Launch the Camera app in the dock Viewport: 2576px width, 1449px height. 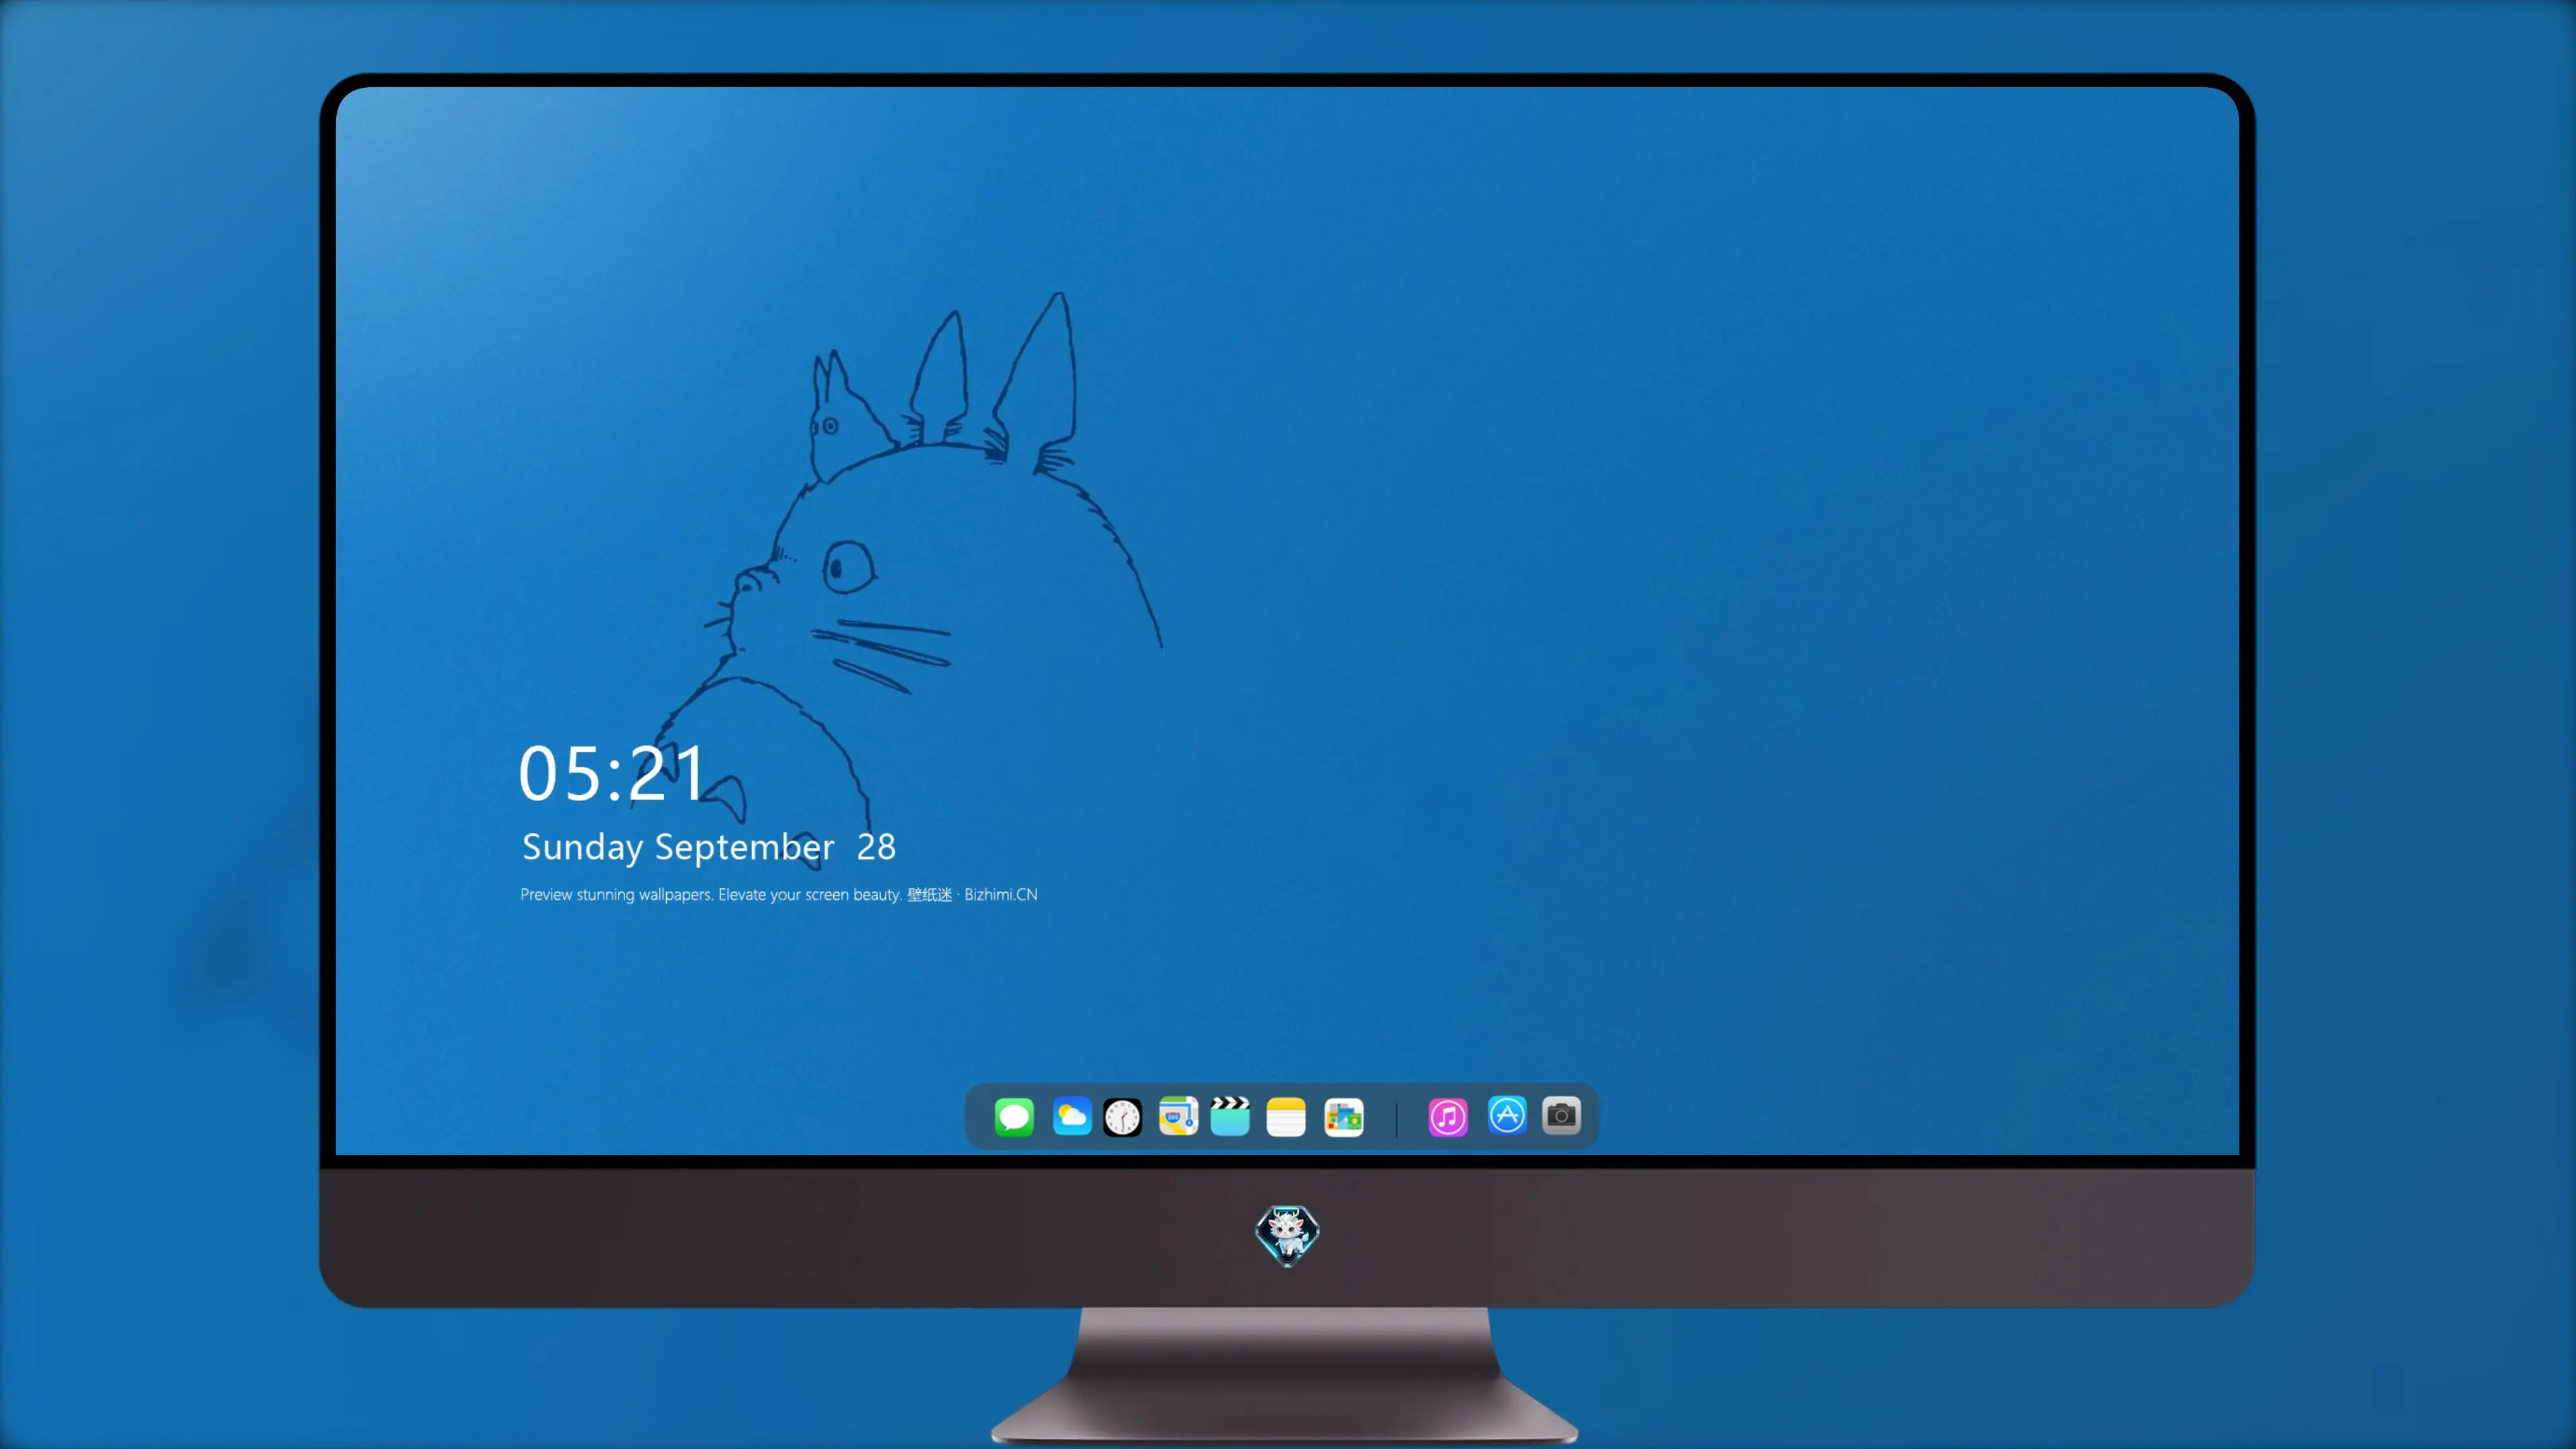click(1561, 1115)
